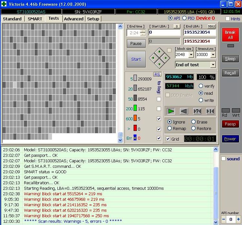Click the 0 button beside Start LBA
This screenshot has width=242, height=225.
click(177, 26)
